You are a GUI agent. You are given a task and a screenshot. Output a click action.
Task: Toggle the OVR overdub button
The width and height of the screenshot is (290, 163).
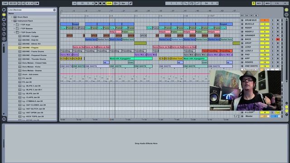(109, 3)
